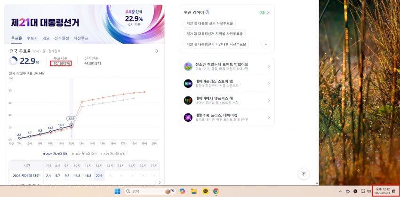Click the scroll-to-top arrow button
Viewport: 400px width, 197px height.
point(304,174)
